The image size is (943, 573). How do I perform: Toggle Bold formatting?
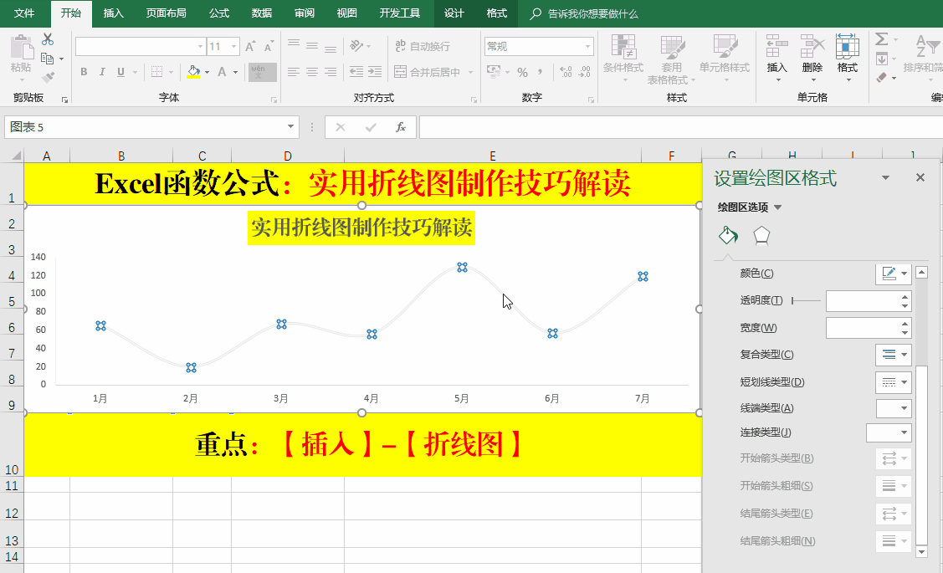coord(84,72)
